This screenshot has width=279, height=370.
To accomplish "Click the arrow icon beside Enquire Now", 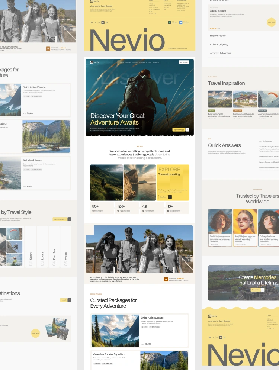I will click(263, 290).
